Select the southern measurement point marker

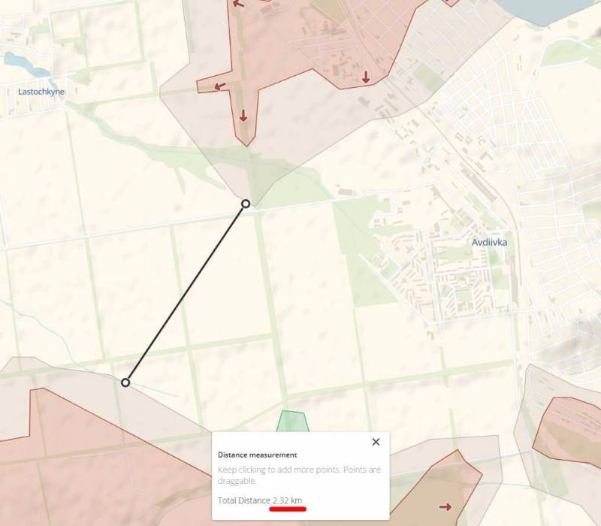coord(125,382)
